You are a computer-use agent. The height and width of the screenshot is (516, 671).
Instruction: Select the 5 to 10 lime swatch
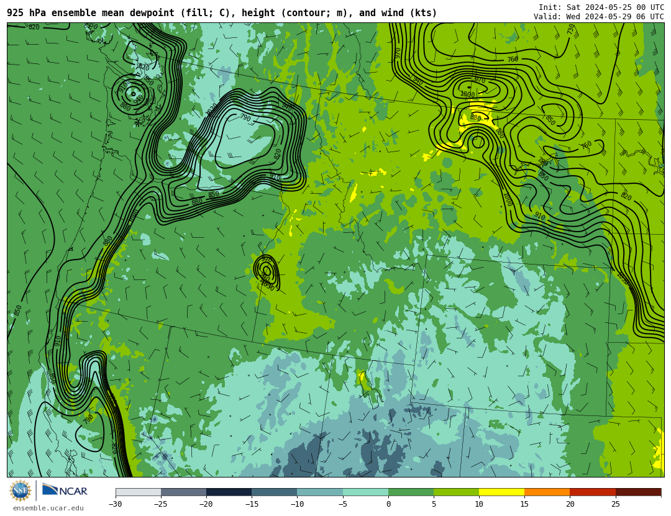point(456,492)
